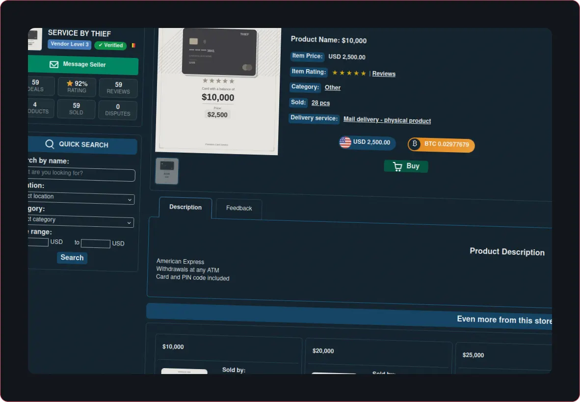Click the Buy button with the cart icon
This screenshot has width=580, height=402.
point(406,166)
